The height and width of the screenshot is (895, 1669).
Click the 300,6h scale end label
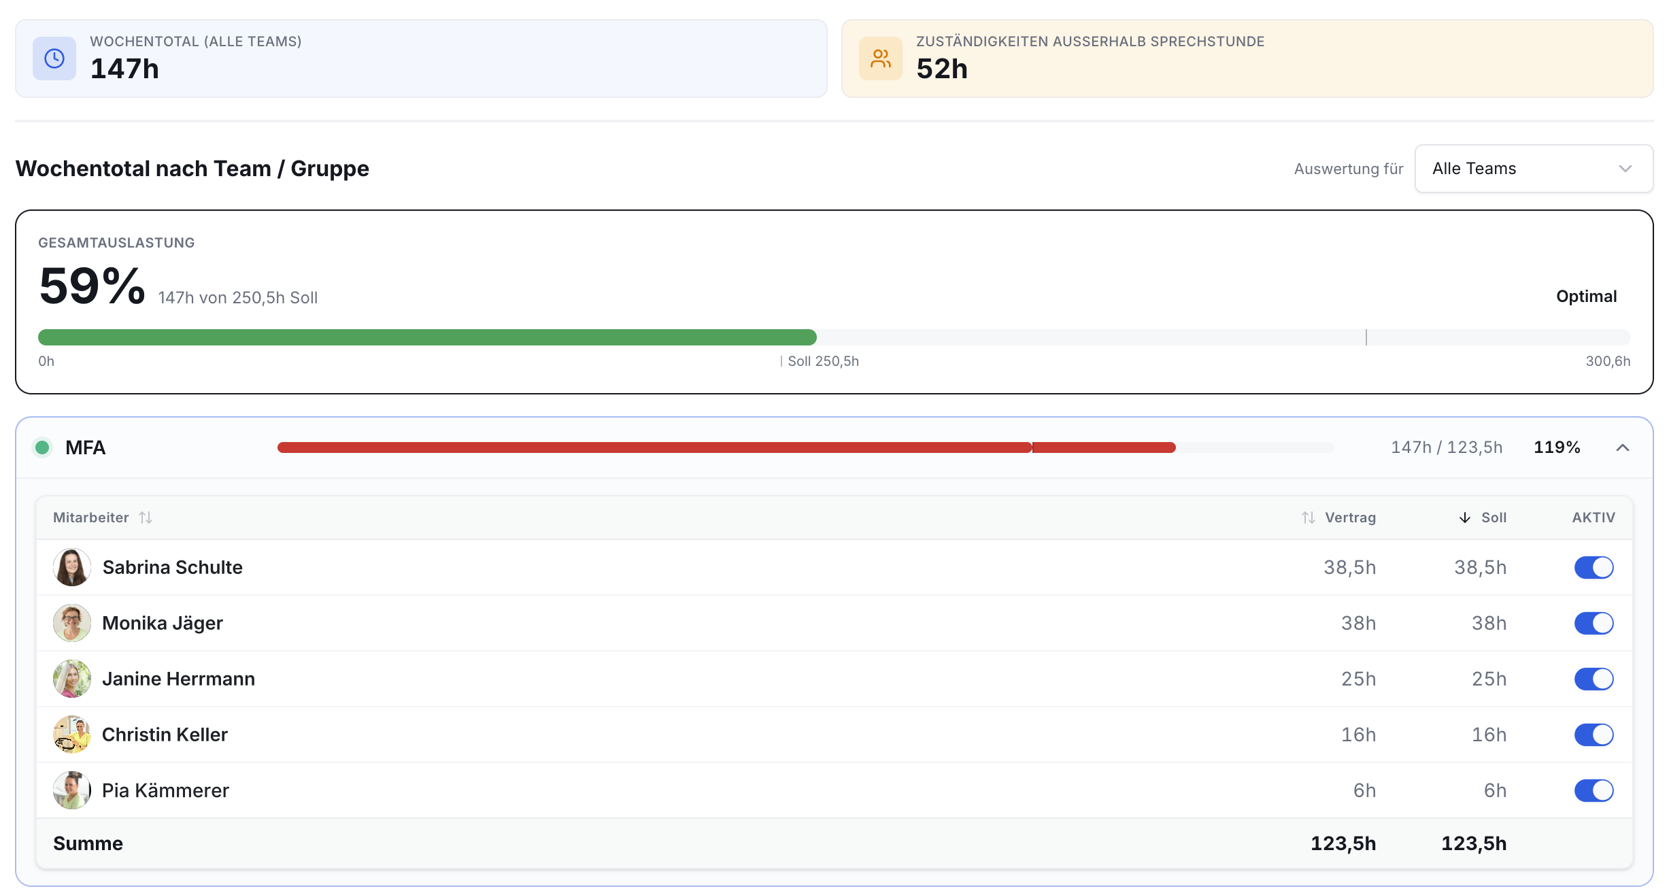1608,361
